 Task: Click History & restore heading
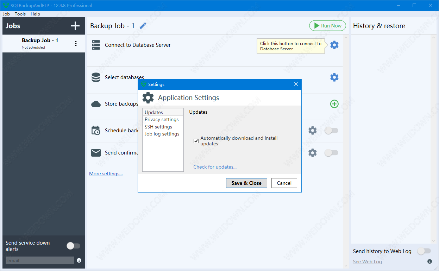pyautogui.click(x=379, y=26)
